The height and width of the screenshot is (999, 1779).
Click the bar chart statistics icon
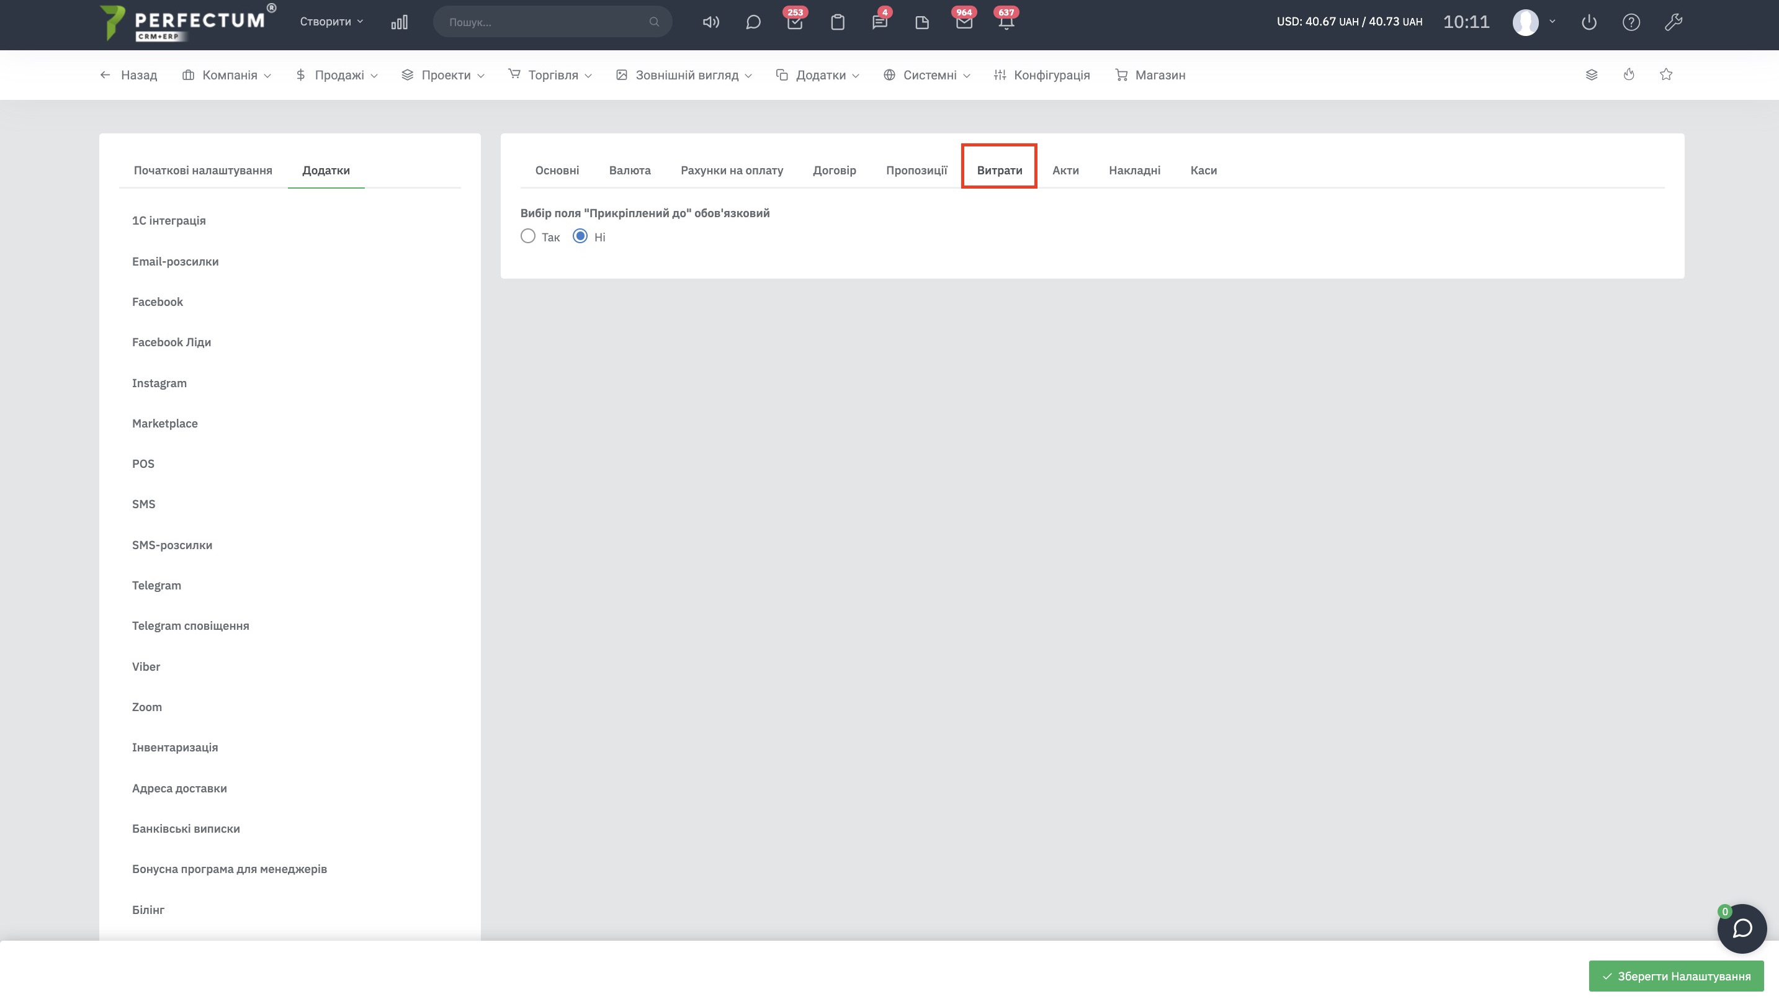pos(399,22)
